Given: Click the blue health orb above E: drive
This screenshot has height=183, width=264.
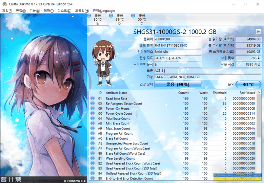Looking at the screenshot, I should [x=89, y=16].
